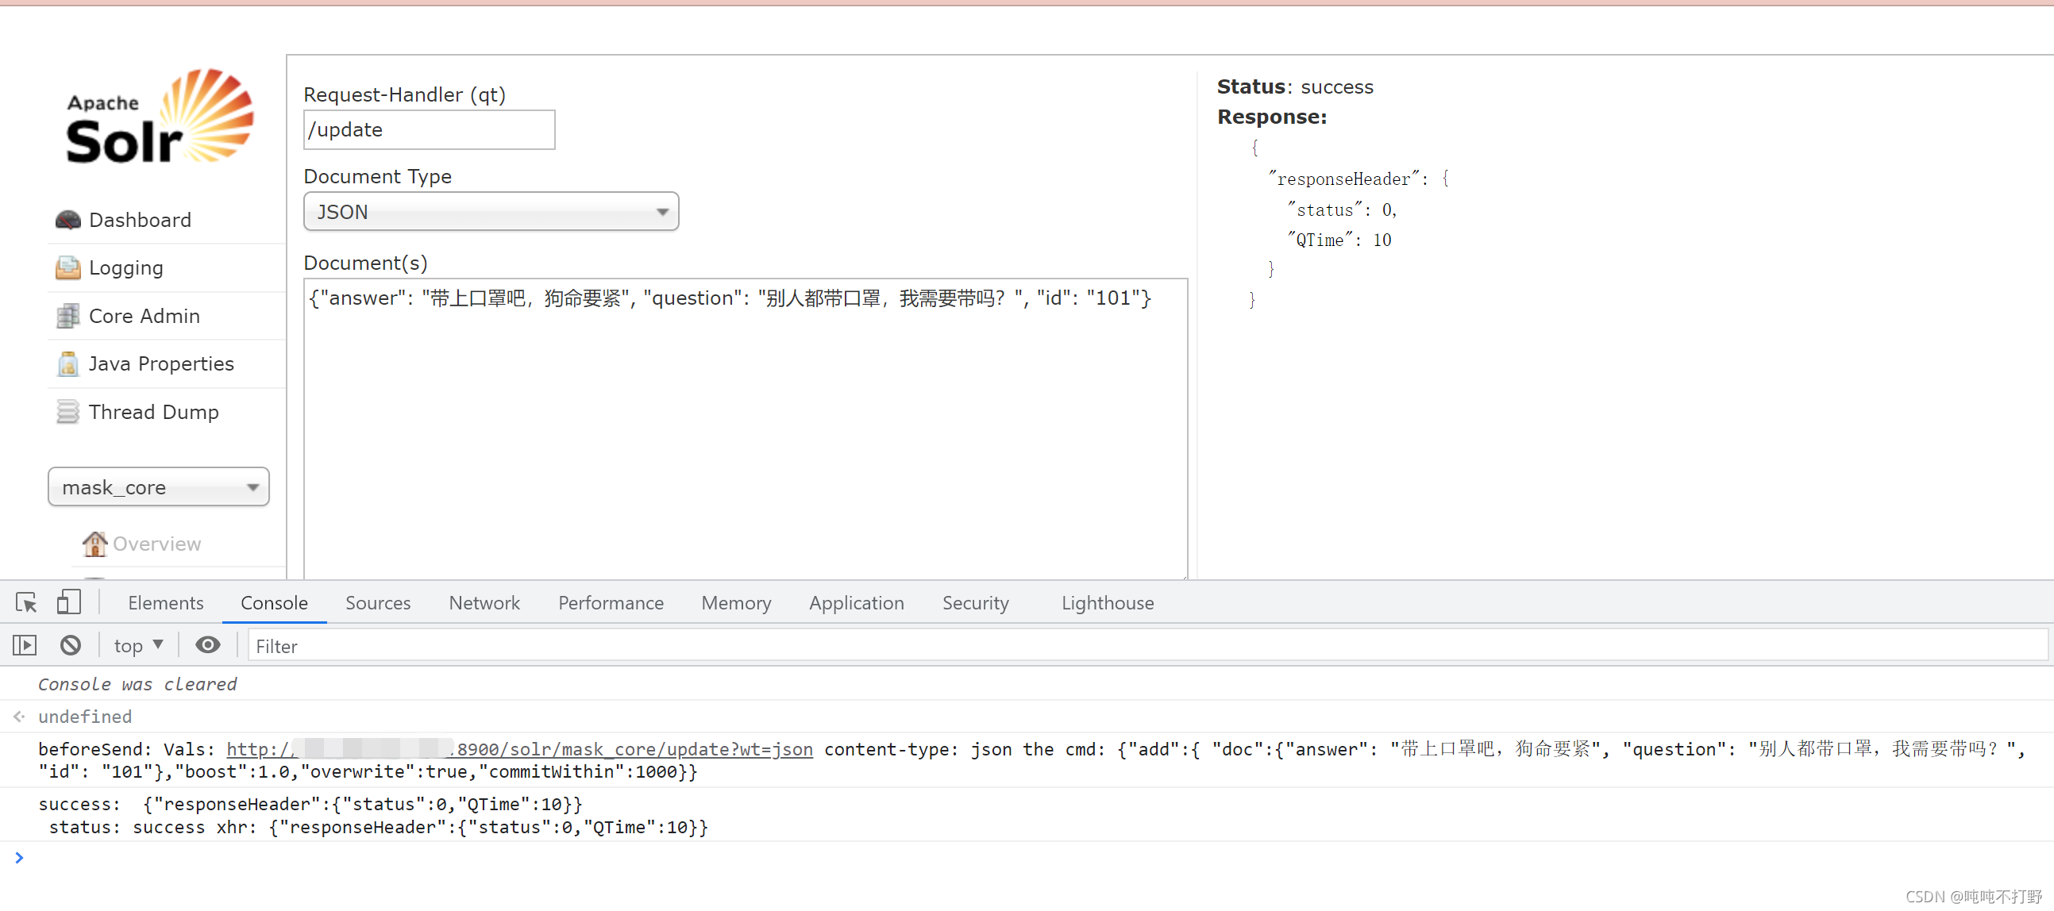
Task: Clear the console with the ban icon
Action: 70,645
